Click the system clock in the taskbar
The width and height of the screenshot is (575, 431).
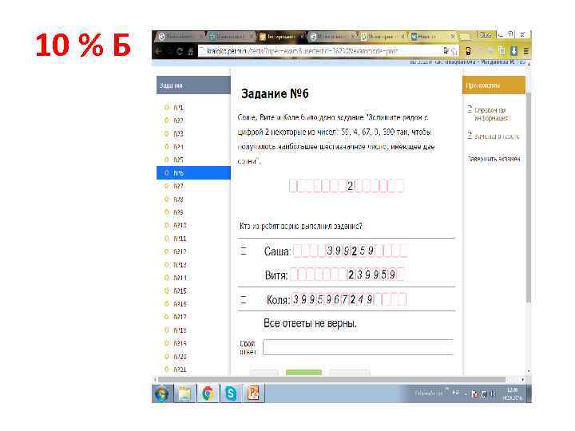tap(512, 394)
